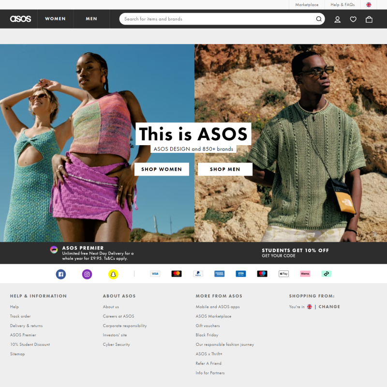Viewport: 387px width, 387px height.
Task: Click the 'This is ASOS' headline
Action: (193, 134)
